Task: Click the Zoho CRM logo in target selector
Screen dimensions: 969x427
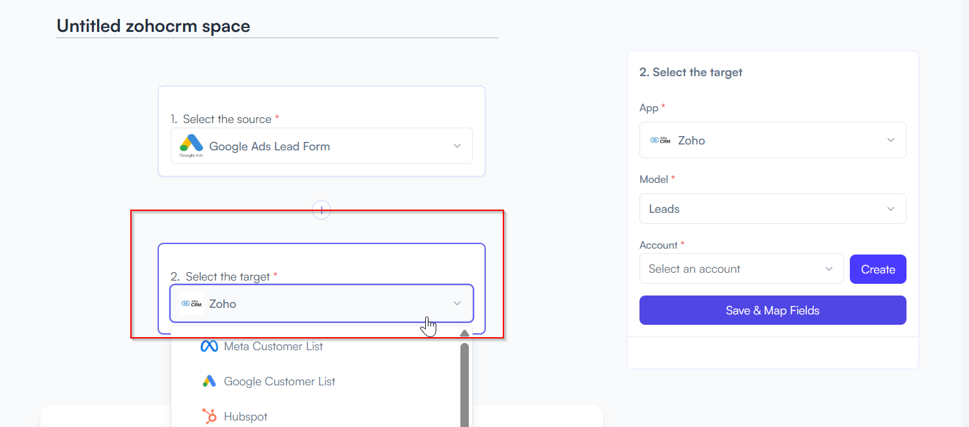Action: coord(191,303)
